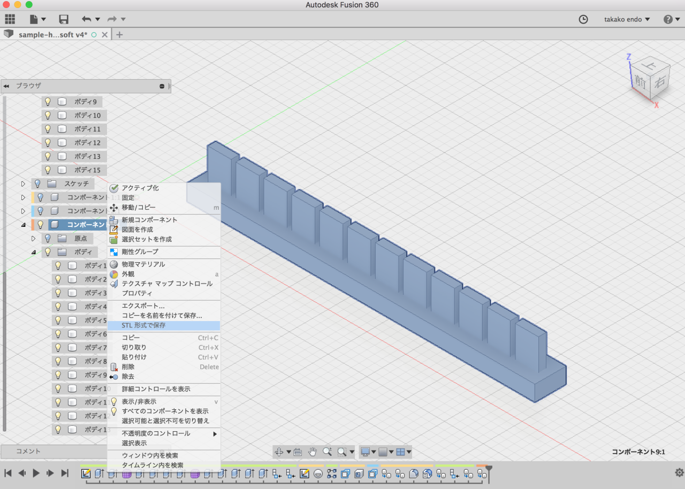Choose 図面を作成 from the context menu

(x=164, y=230)
